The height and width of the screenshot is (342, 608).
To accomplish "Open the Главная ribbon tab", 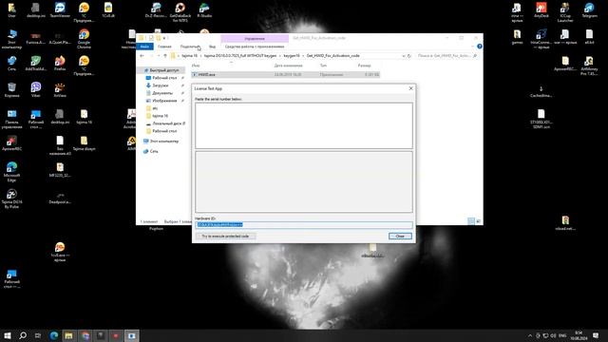I will tap(164, 47).
